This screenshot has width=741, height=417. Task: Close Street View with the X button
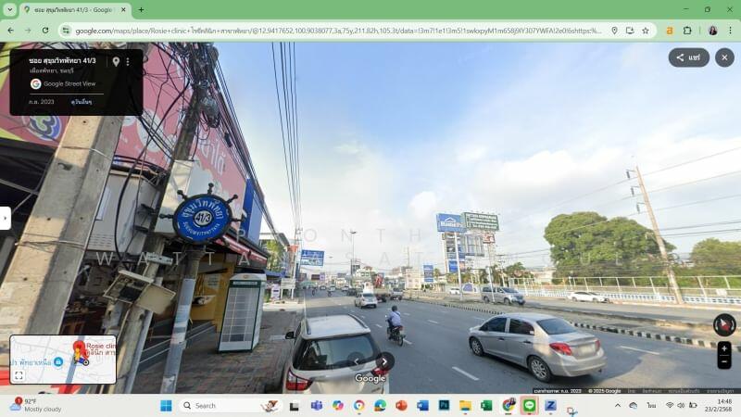click(x=724, y=57)
